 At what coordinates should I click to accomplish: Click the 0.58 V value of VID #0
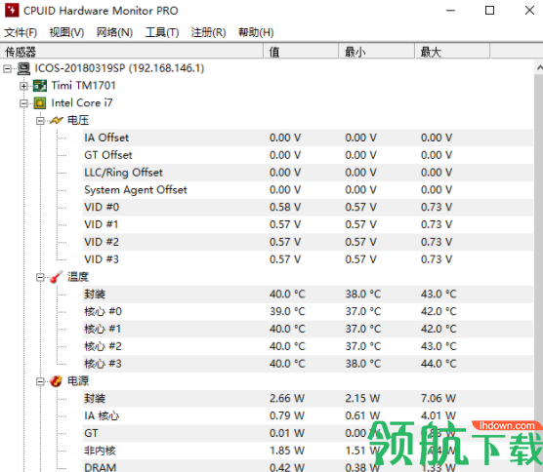pos(285,207)
